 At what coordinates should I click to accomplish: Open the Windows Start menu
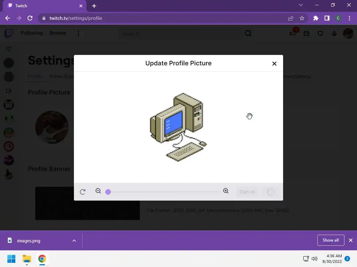click(12, 259)
